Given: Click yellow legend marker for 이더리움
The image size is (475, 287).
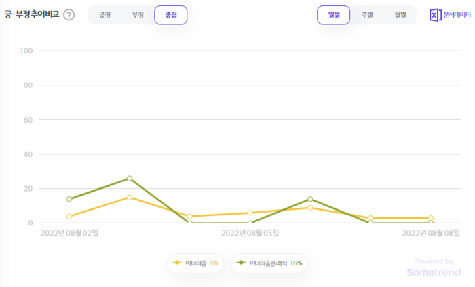Looking at the screenshot, I should [177, 263].
